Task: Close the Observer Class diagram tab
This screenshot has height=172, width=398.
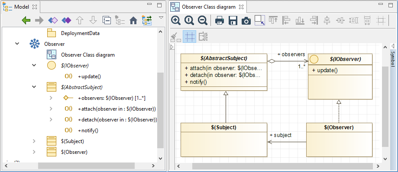Action: (x=241, y=7)
